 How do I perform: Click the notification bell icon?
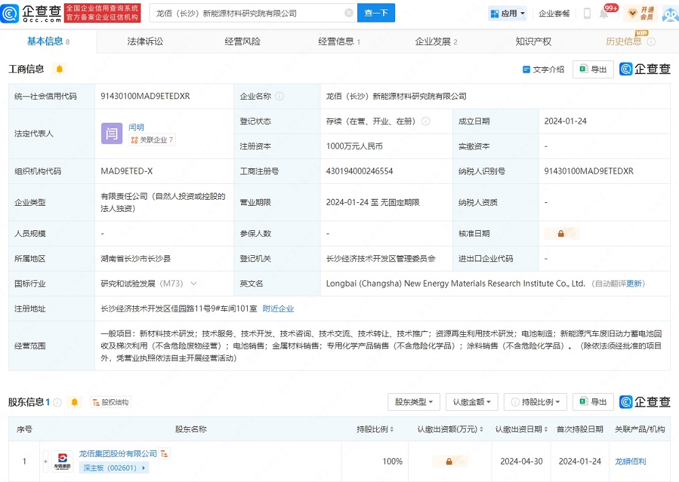coord(603,13)
